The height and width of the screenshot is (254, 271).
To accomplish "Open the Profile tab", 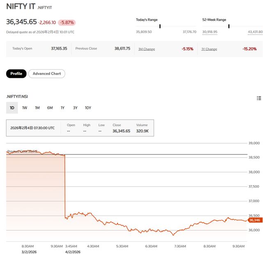I will [16, 74].
